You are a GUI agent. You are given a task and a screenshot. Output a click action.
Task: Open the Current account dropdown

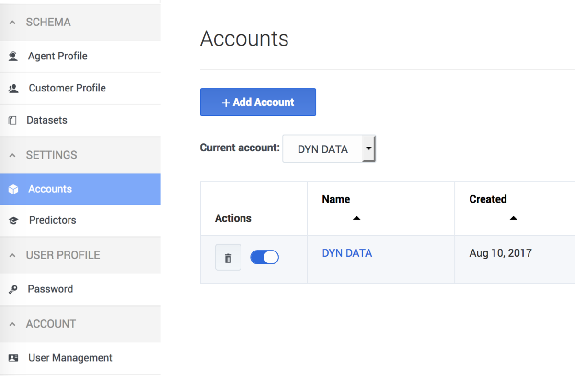pyautogui.click(x=329, y=148)
